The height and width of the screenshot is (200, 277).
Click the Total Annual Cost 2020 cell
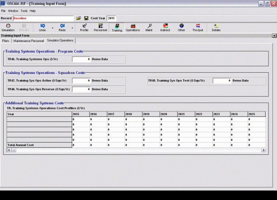pyautogui.click(x=169, y=145)
